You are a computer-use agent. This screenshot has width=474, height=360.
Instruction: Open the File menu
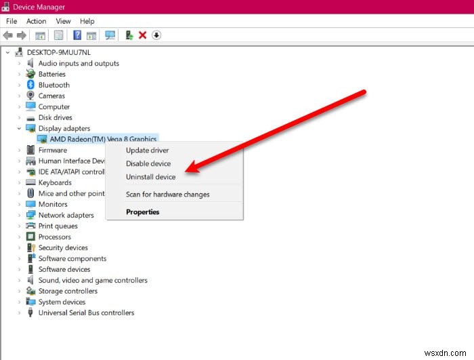12,21
